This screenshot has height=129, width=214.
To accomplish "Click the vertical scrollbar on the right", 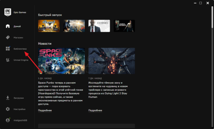I will 212,17.
